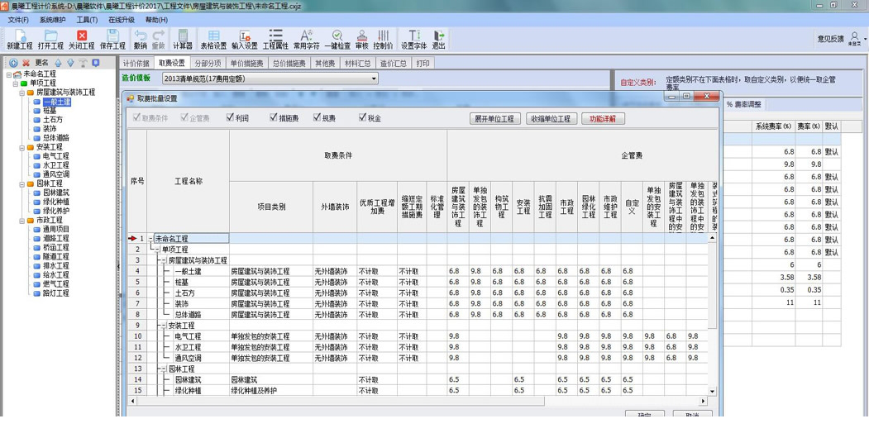This screenshot has width=869, height=433.
Task: Collapse 房屋建筑与装饰工程 in left tree
Action: 22,93
